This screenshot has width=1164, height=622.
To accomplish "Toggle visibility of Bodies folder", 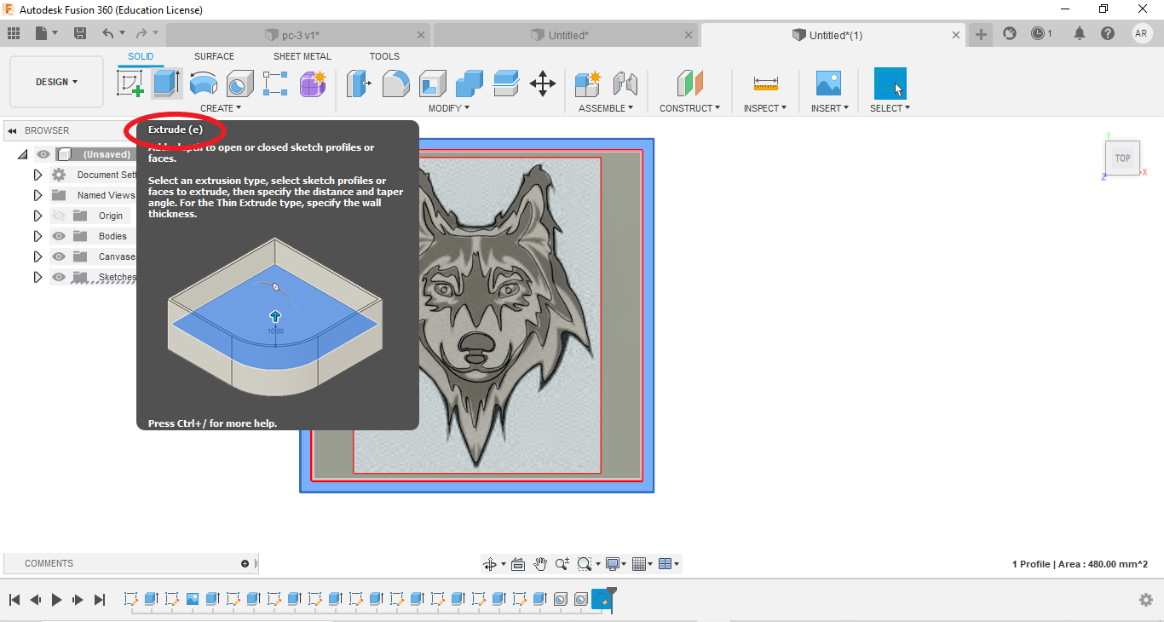I will tap(59, 236).
